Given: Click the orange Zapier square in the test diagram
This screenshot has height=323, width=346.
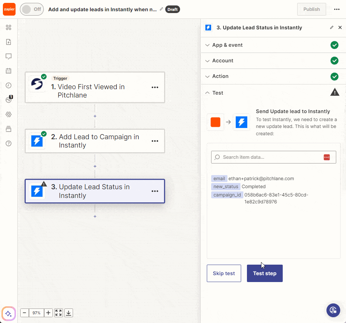Looking at the screenshot, I should coord(215,122).
